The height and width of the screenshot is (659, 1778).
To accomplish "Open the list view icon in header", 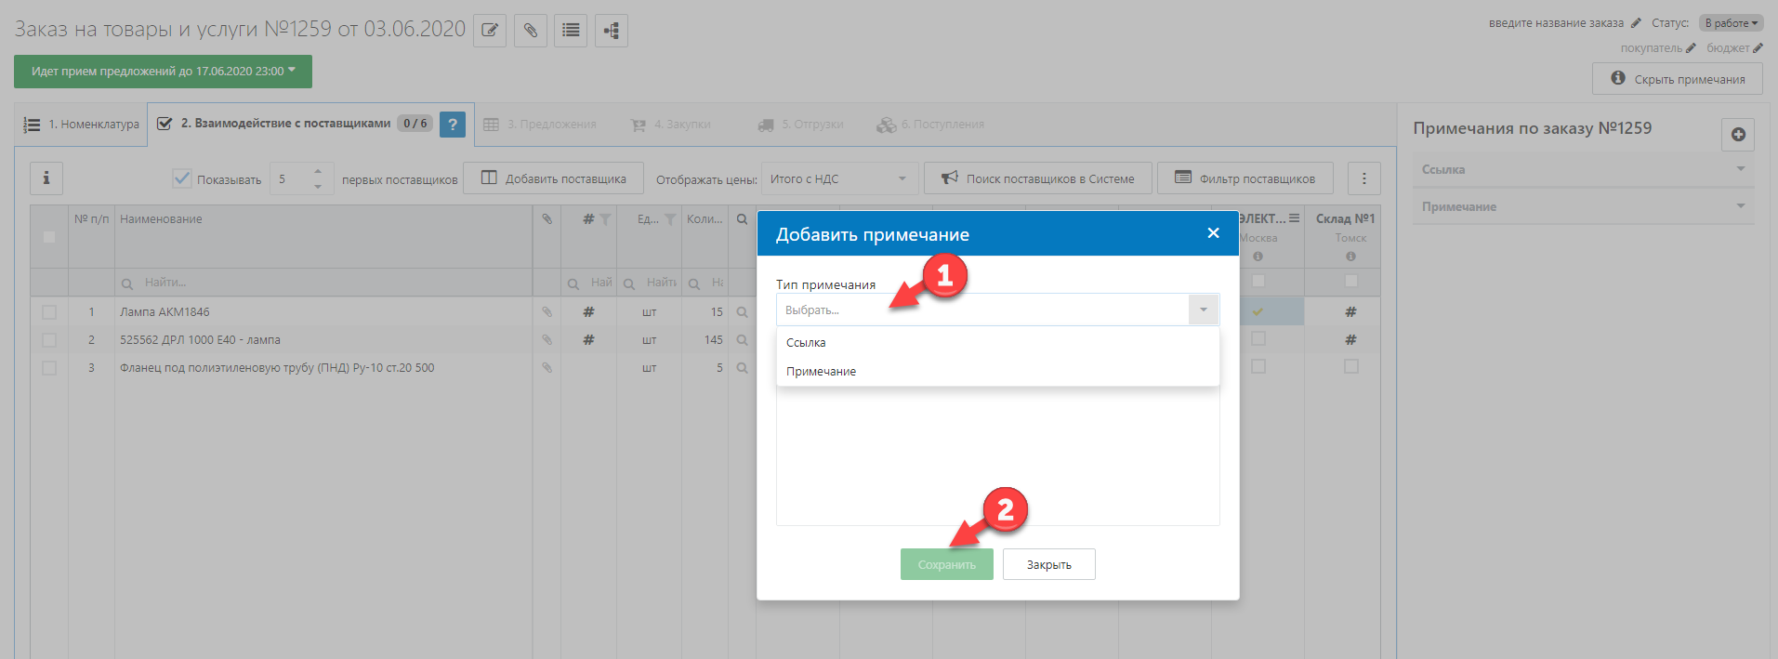I will click(571, 31).
